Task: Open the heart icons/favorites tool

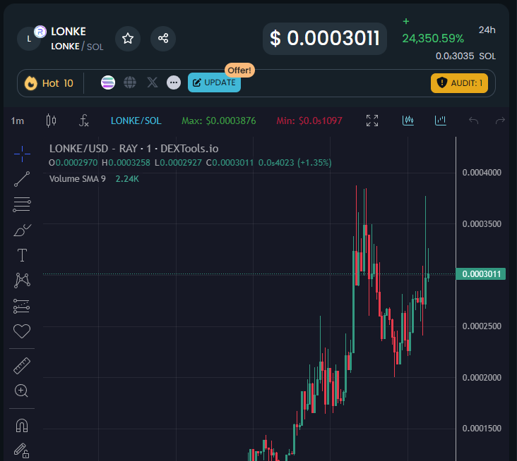Action: pos(22,331)
